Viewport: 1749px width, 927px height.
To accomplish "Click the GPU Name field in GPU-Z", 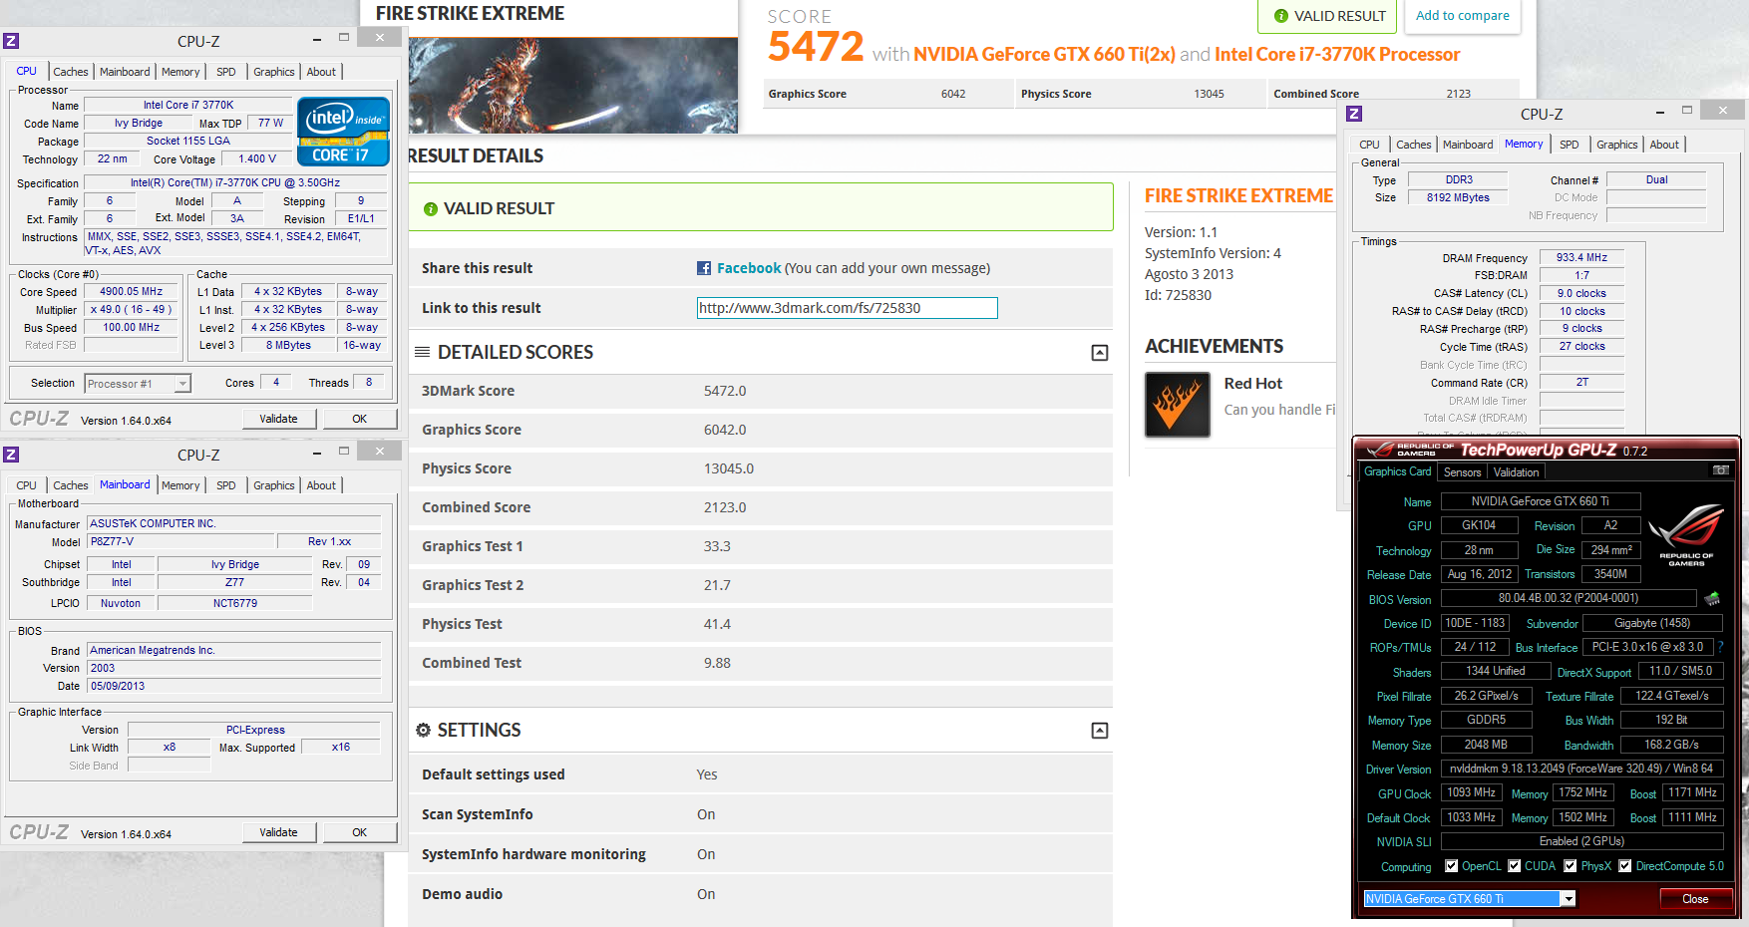I will 1541,501.
